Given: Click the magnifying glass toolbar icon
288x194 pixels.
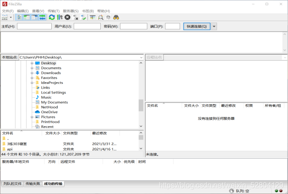Looking at the screenshot, I should click(100, 17).
